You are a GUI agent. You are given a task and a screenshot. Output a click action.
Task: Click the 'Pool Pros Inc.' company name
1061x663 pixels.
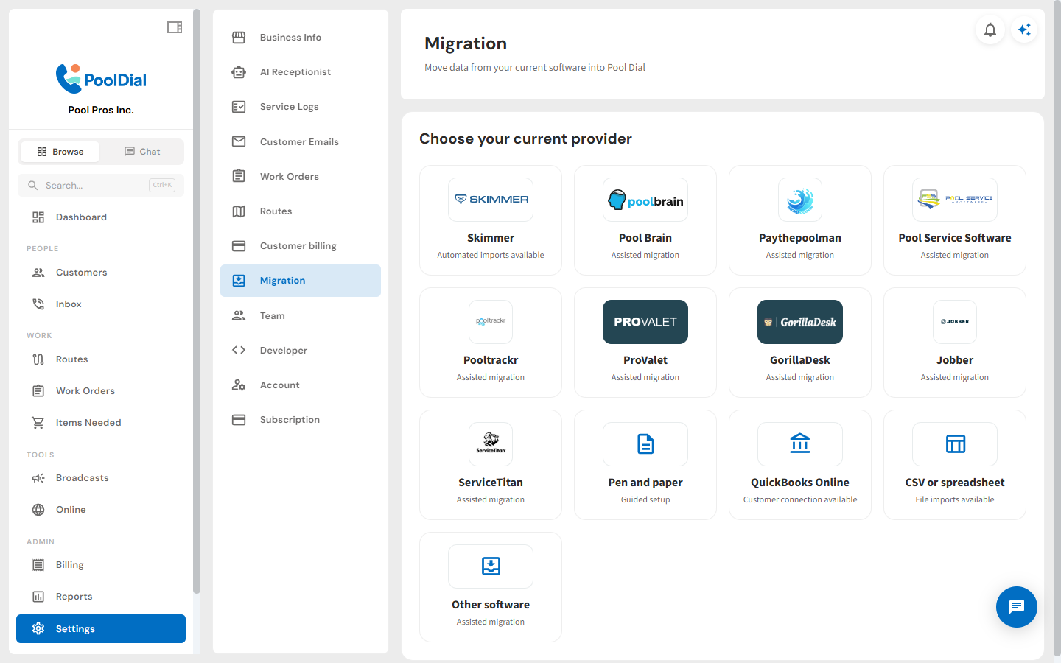point(101,110)
